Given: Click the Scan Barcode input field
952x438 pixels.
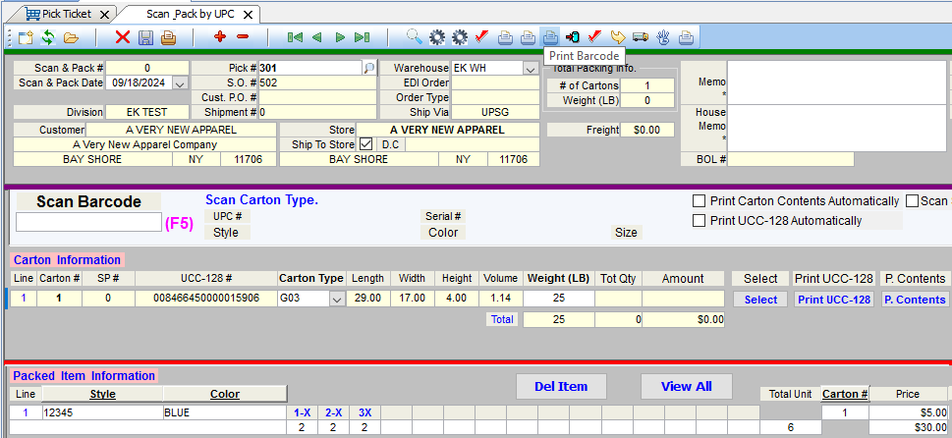Looking at the screenshot, I should [x=88, y=223].
